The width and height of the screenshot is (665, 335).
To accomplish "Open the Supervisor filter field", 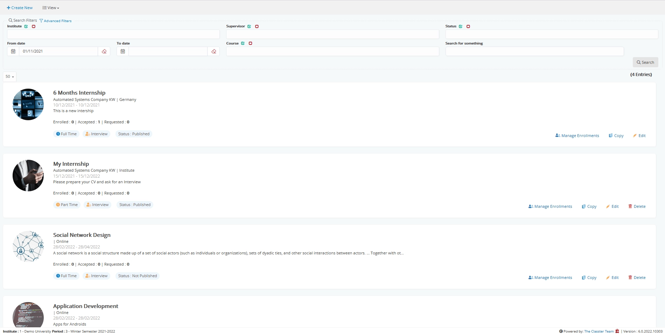I will [x=332, y=34].
